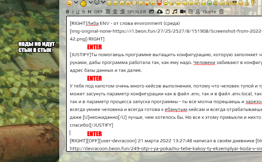The image size is (262, 162).
Task: Click the insert image icon
Action: 152,12
